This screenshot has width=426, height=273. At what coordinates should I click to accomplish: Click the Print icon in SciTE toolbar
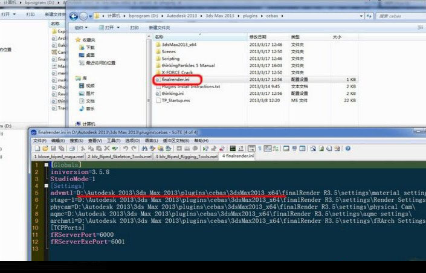pos(72,149)
